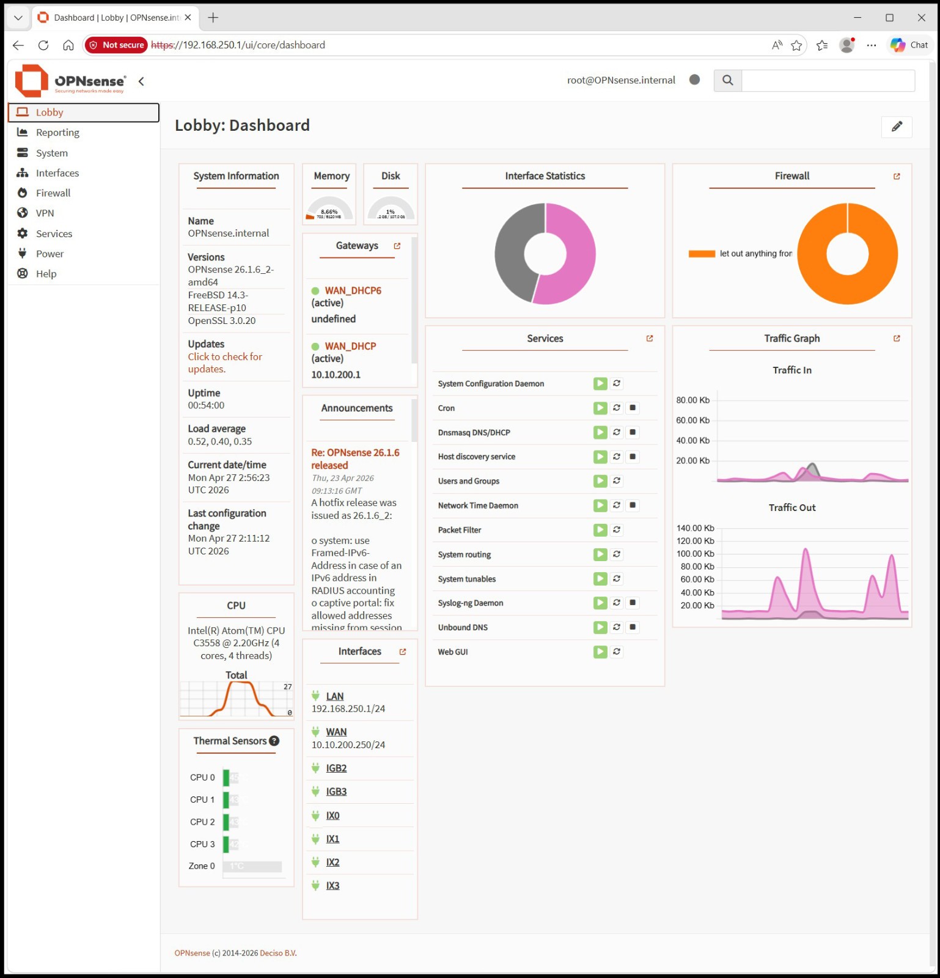
Task: Restart the Web GUI service
Action: tap(617, 652)
